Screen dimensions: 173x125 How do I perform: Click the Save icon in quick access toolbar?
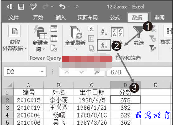(21, 7)
